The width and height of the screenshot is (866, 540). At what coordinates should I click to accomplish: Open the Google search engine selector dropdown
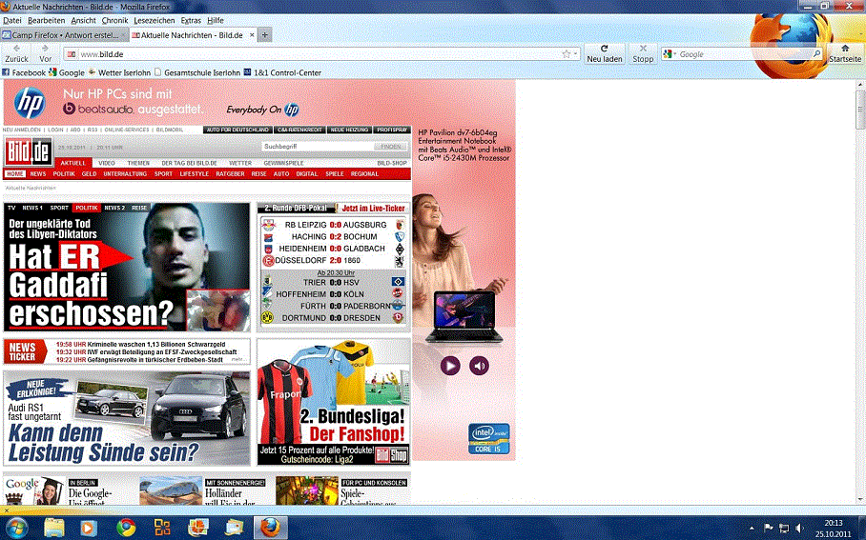coord(670,54)
